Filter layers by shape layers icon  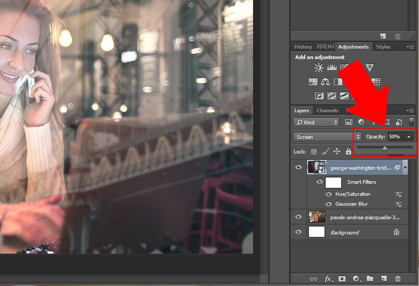click(x=387, y=122)
